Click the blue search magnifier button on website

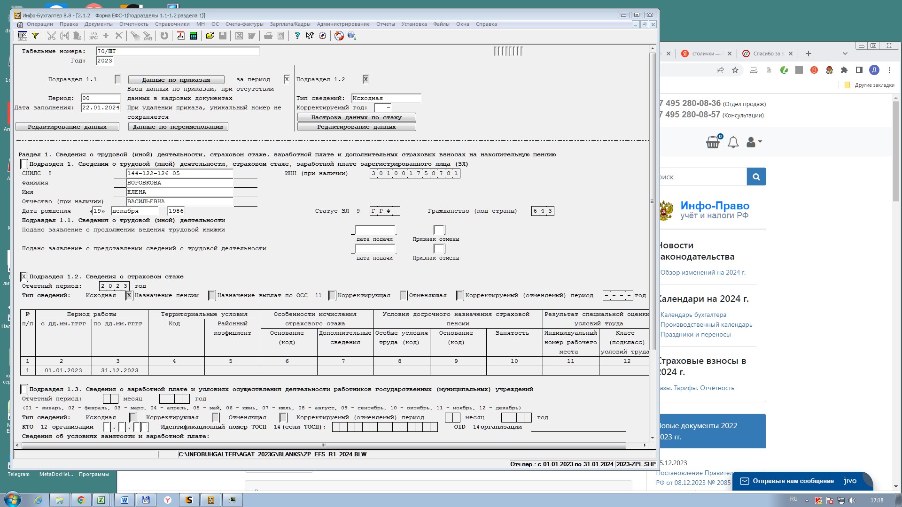pos(756,177)
